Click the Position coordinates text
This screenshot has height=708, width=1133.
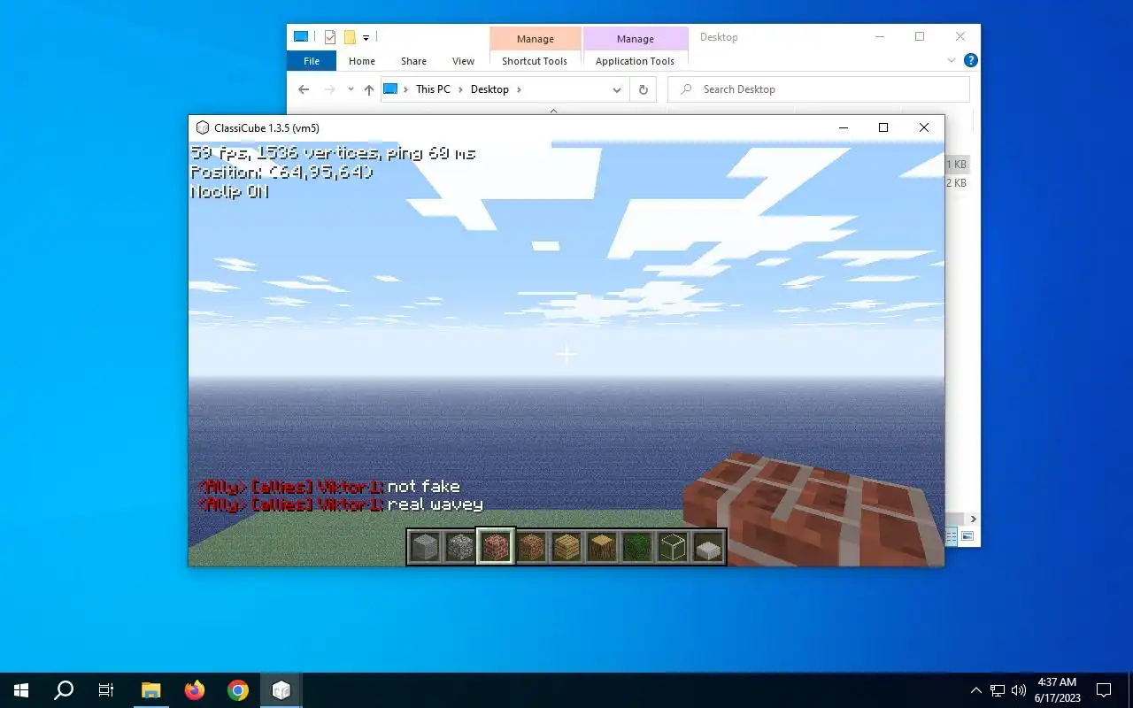(x=281, y=172)
